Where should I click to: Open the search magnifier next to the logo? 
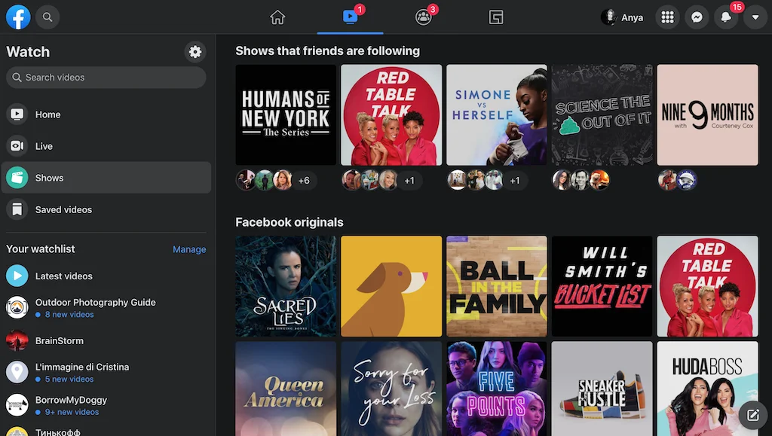(x=47, y=17)
